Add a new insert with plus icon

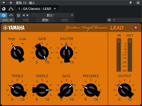(11, 3)
